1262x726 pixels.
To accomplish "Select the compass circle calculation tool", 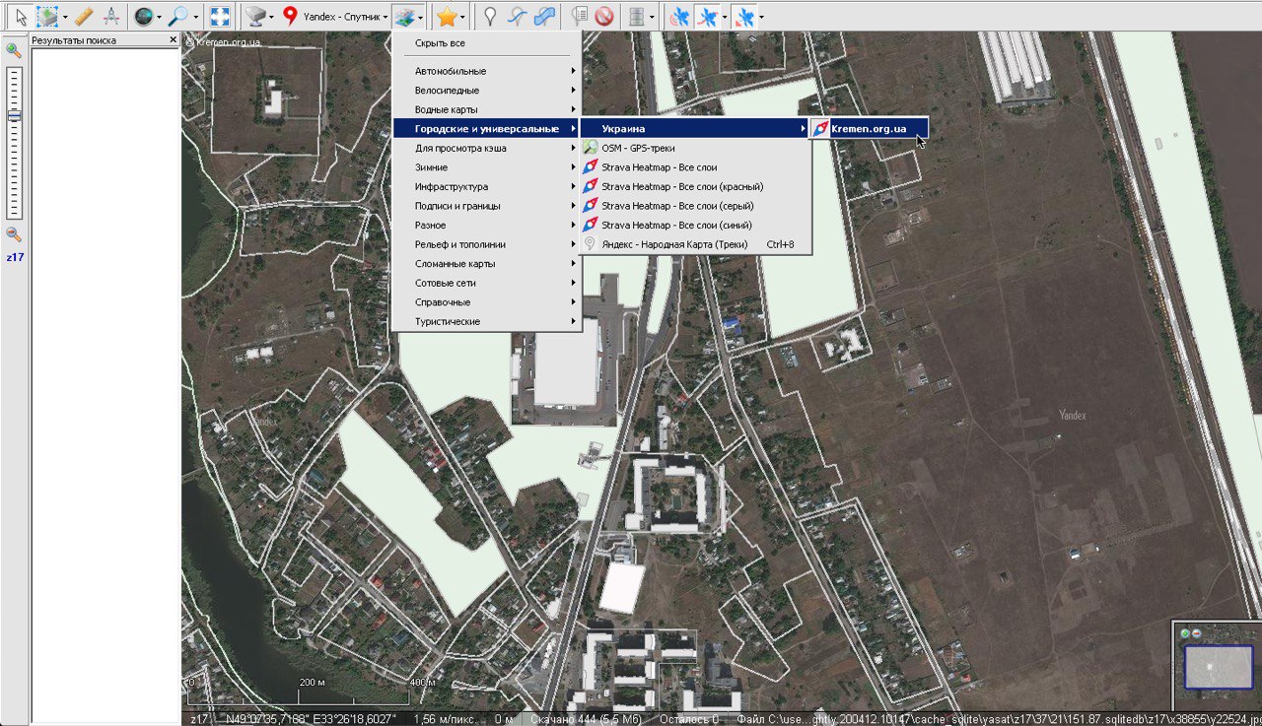I will click(x=110, y=16).
